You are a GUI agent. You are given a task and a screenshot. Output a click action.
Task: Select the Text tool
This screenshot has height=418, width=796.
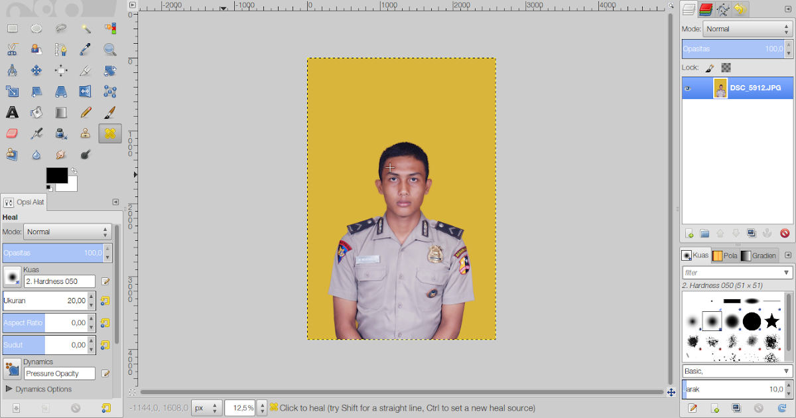pos(12,113)
